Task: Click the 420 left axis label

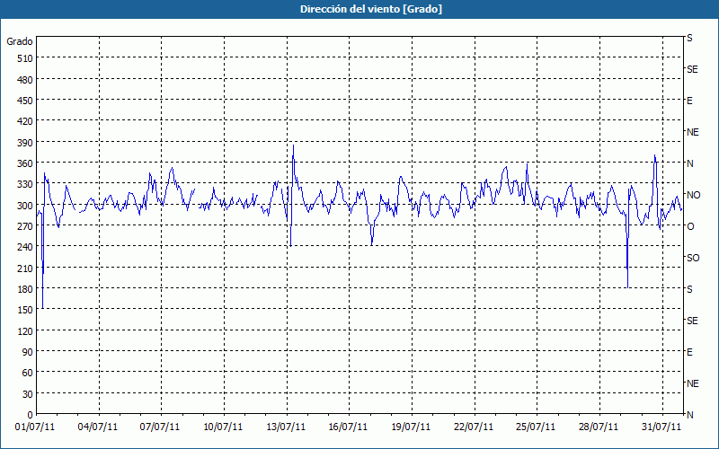Action: 25,121
